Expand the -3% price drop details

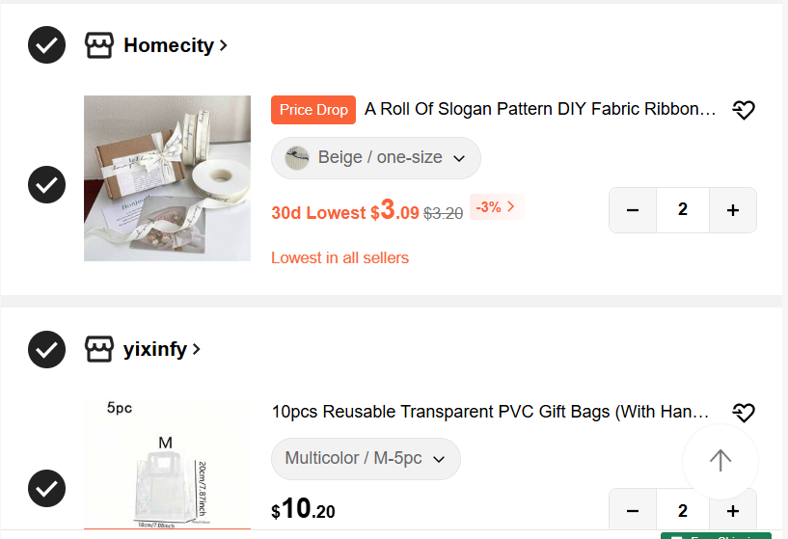tap(497, 207)
